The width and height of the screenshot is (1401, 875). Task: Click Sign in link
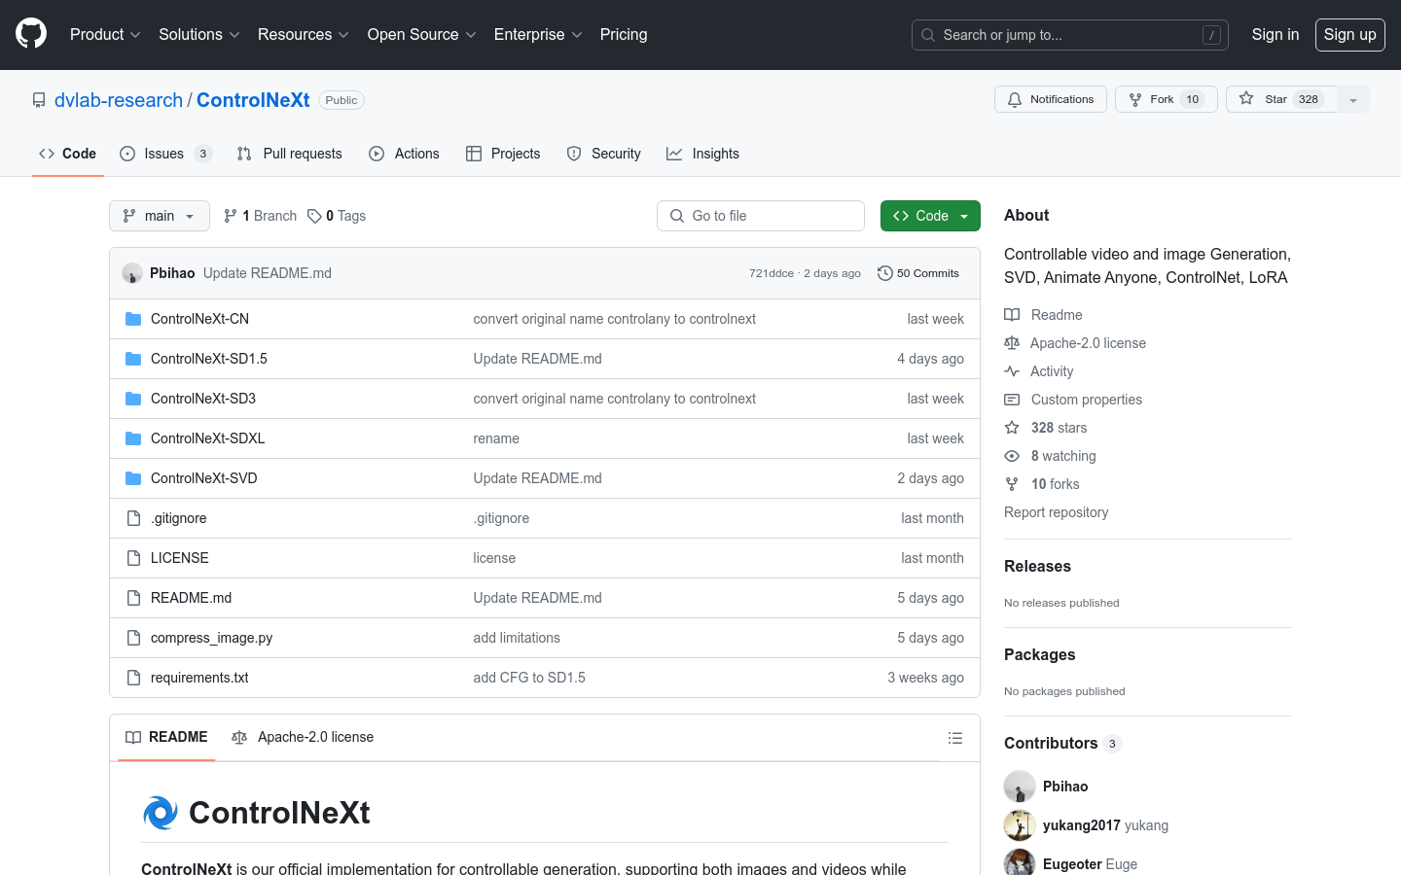(1275, 34)
